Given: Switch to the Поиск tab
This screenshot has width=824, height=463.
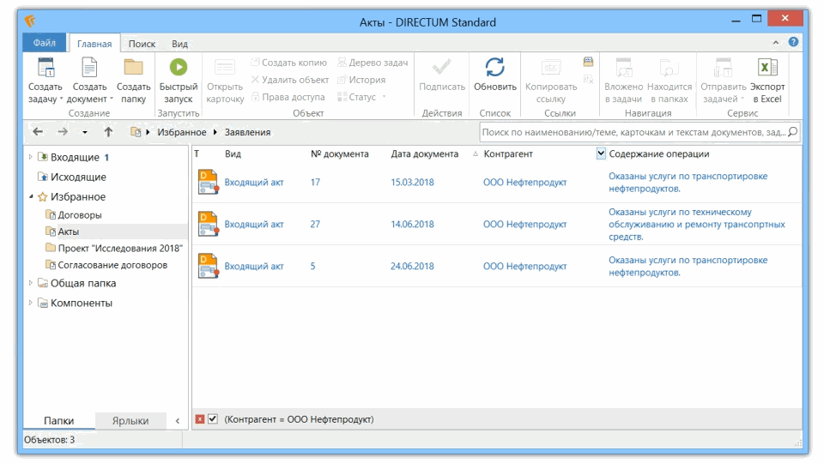Looking at the screenshot, I should tap(142, 44).
